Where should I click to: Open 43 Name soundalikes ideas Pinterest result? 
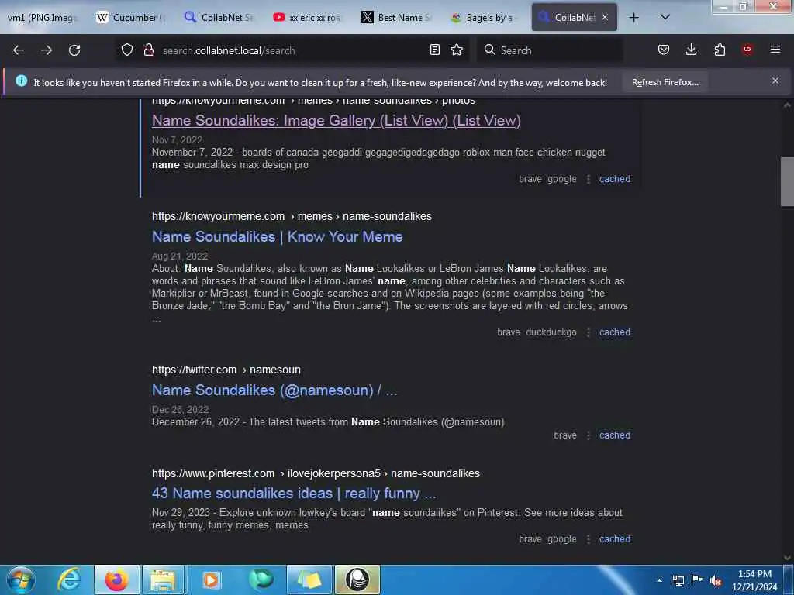294,494
